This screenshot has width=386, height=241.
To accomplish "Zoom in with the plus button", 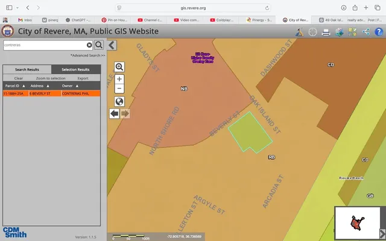I will point(119,79).
